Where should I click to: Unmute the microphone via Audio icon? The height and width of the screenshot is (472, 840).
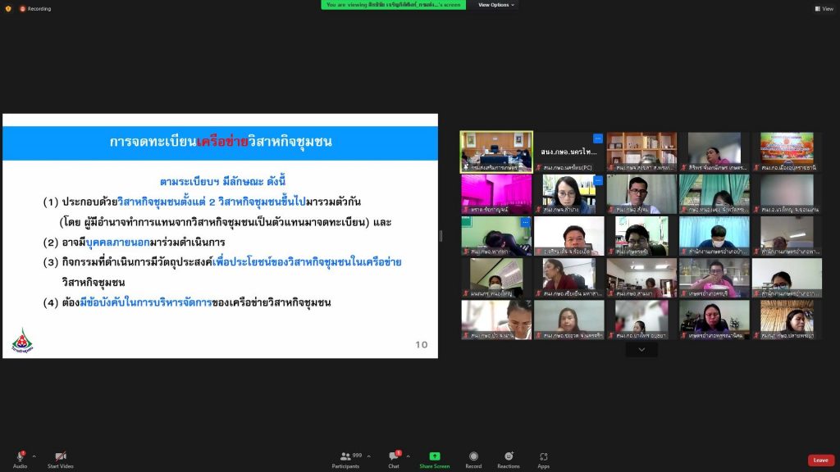20,456
